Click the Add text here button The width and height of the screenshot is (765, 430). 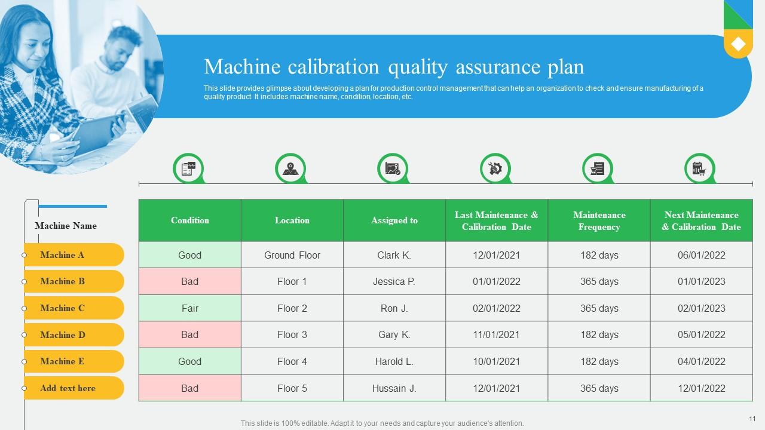(x=74, y=388)
